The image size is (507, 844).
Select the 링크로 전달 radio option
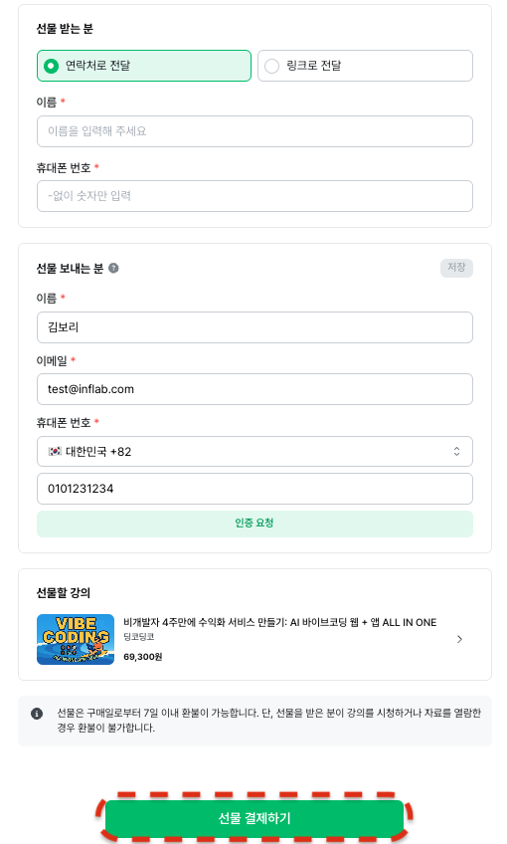tap(365, 66)
